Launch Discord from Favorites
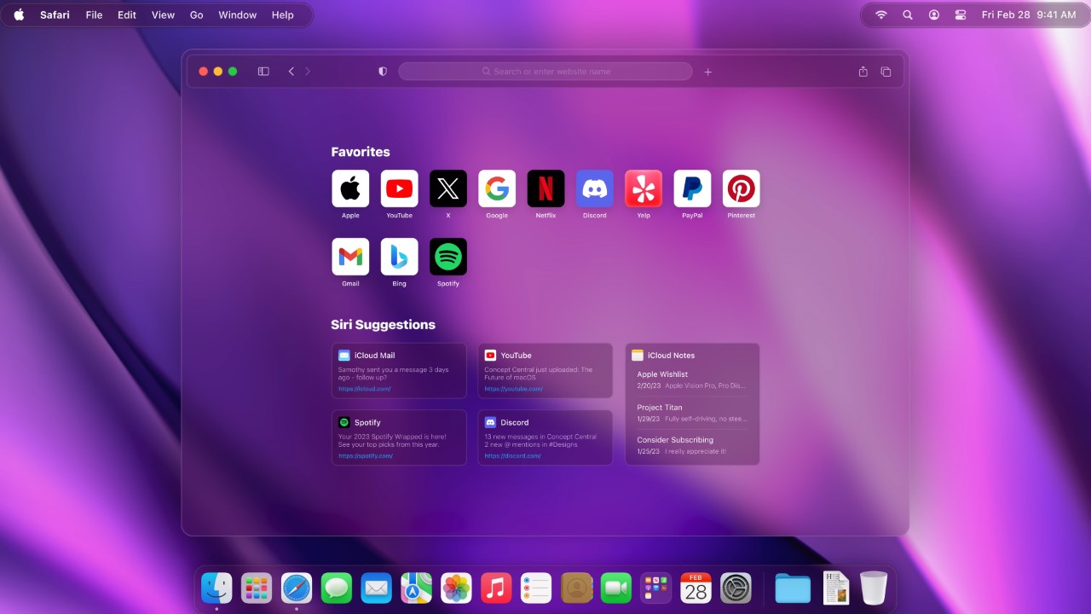This screenshot has width=1091, height=614. click(x=594, y=189)
